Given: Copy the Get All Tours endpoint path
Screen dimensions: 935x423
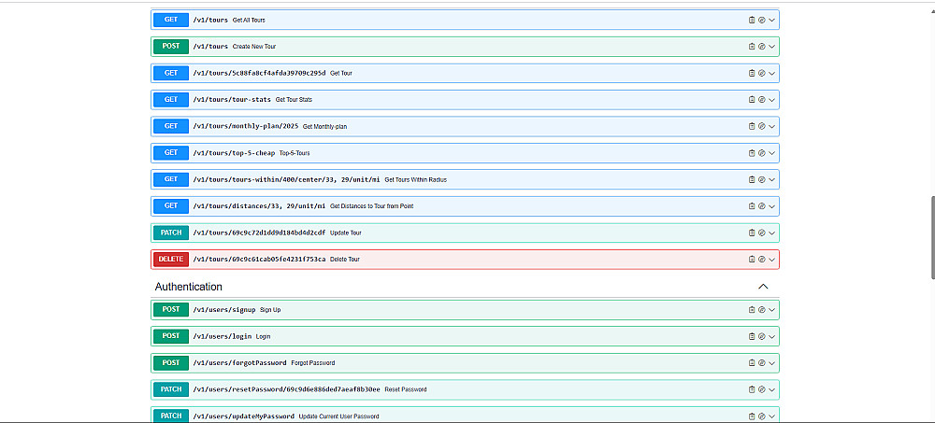Looking at the screenshot, I should click(x=752, y=20).
